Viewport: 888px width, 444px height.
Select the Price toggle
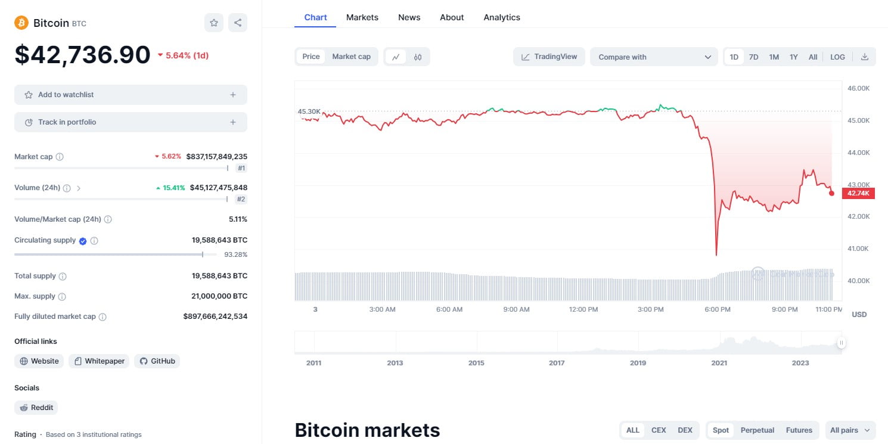(x=311, y=57)
